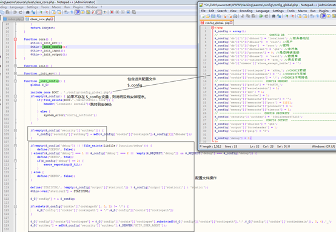Toggle Document Map icon in class_core.php toolbar
Viewport: 336px width, 232px height.
pos(88,12)
